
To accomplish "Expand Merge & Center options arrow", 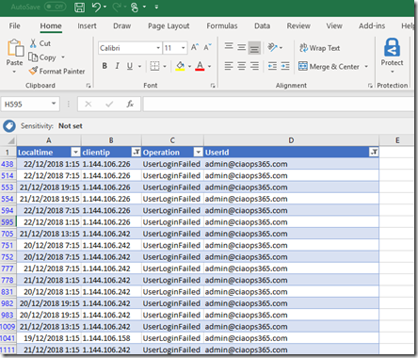I will [366, 66].
